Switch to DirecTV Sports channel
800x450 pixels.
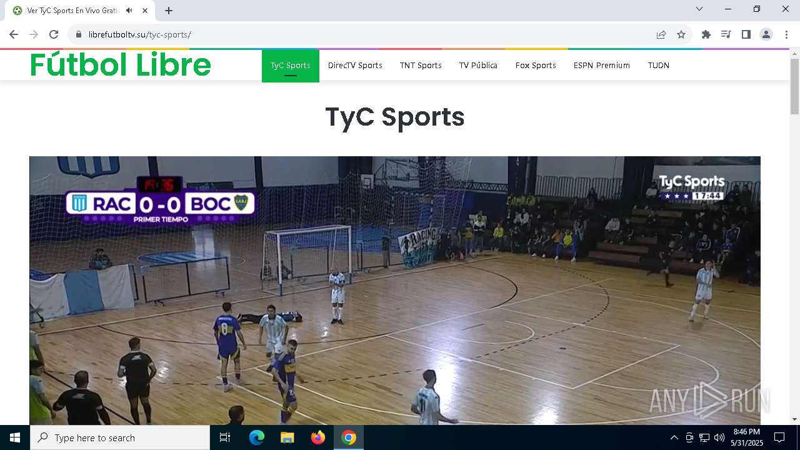coord(355,66)
